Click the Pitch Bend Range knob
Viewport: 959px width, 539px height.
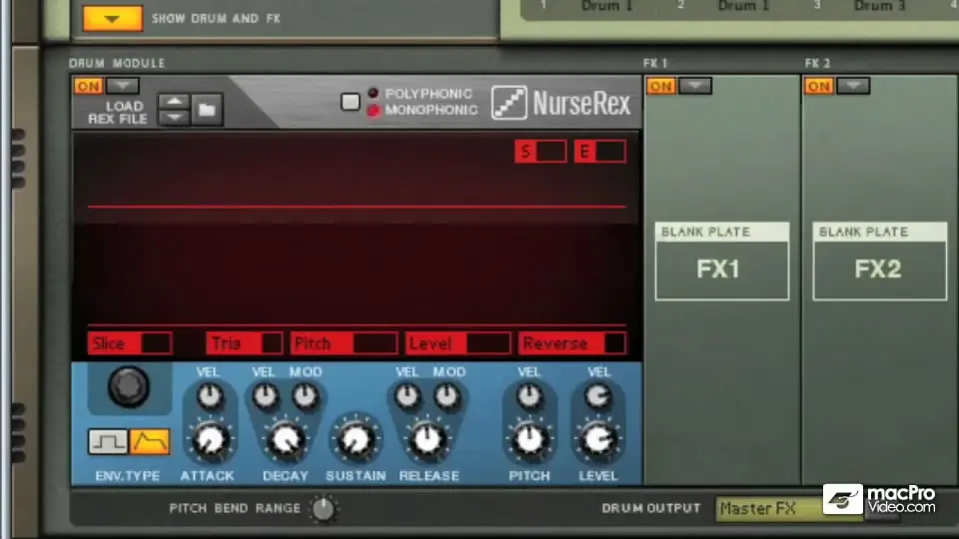click(x=323, y=508)
